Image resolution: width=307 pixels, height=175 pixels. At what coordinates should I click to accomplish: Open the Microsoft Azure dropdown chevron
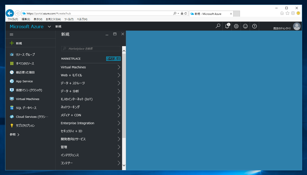click(49, 26)
